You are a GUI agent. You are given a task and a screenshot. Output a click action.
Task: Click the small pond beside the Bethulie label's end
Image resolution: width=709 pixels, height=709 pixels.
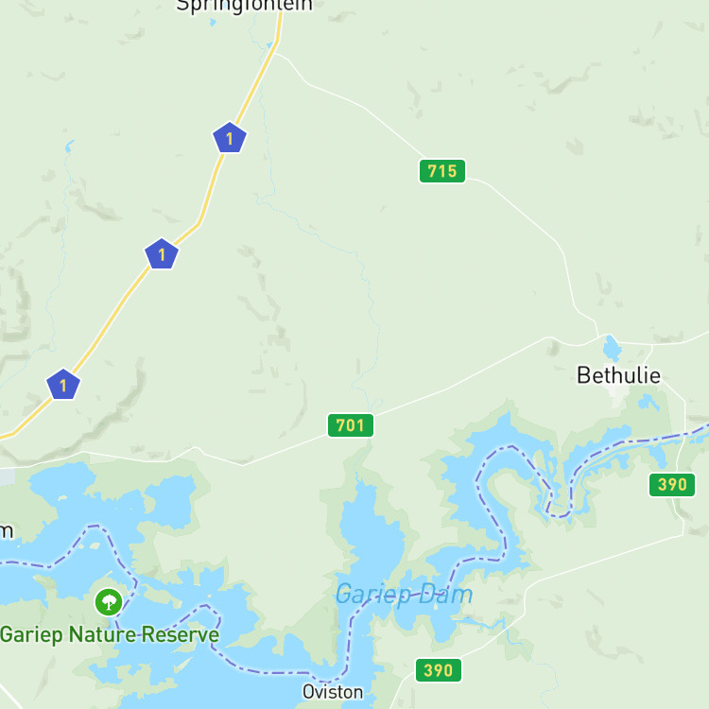[x=648, y=402]
